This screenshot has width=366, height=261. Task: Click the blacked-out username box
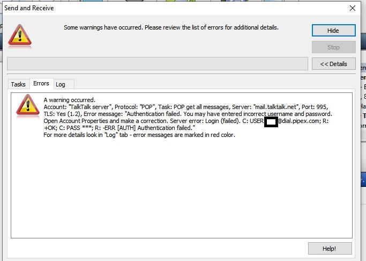pyautogui.click(x=271, y=121)
